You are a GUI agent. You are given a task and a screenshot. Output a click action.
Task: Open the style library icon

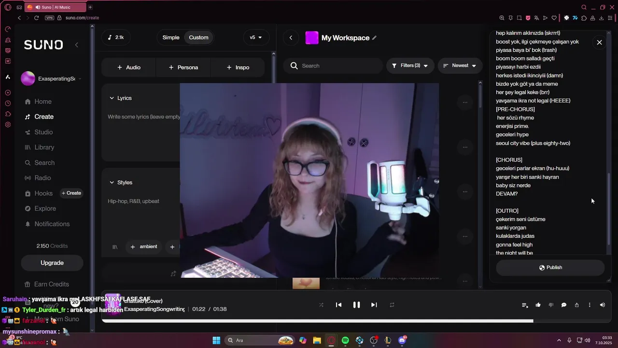(x=115, y=247)
